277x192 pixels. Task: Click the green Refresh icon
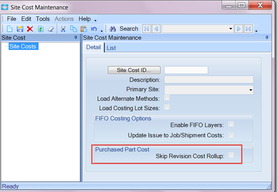(41, 29)
